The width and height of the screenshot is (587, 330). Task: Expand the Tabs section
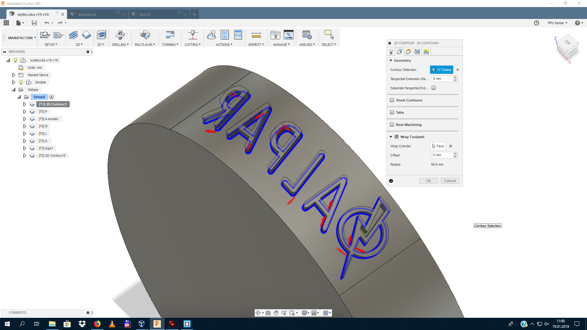[400, 112]
